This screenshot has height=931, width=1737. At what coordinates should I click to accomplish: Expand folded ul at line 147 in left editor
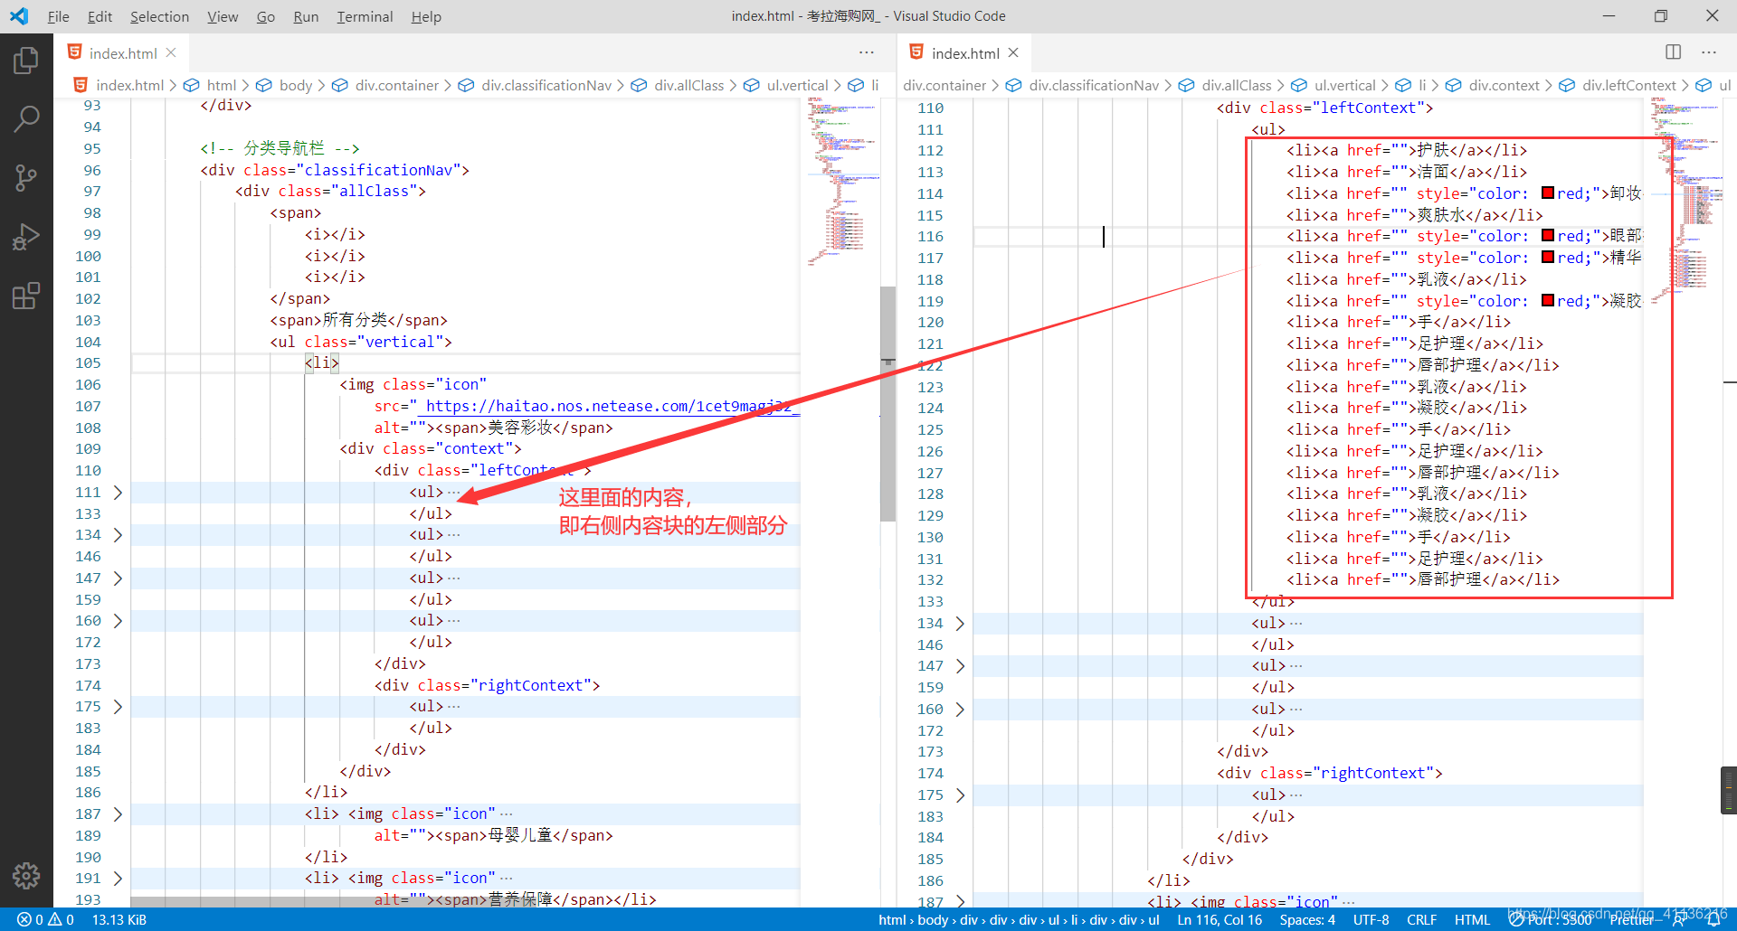[x=118, y=578]
